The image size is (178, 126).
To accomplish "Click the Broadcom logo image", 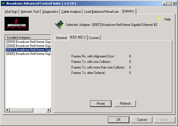I will [16, 24].
